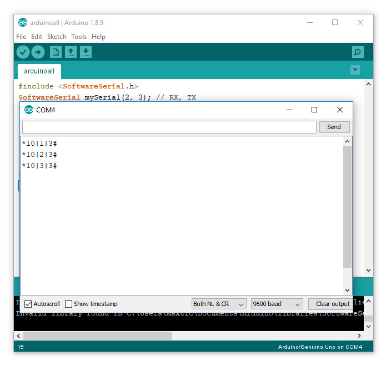This screenshot has width=391, height=365.
Task: Click the horizontal scrollbar thumb at bottom
Action: point(98,336)
